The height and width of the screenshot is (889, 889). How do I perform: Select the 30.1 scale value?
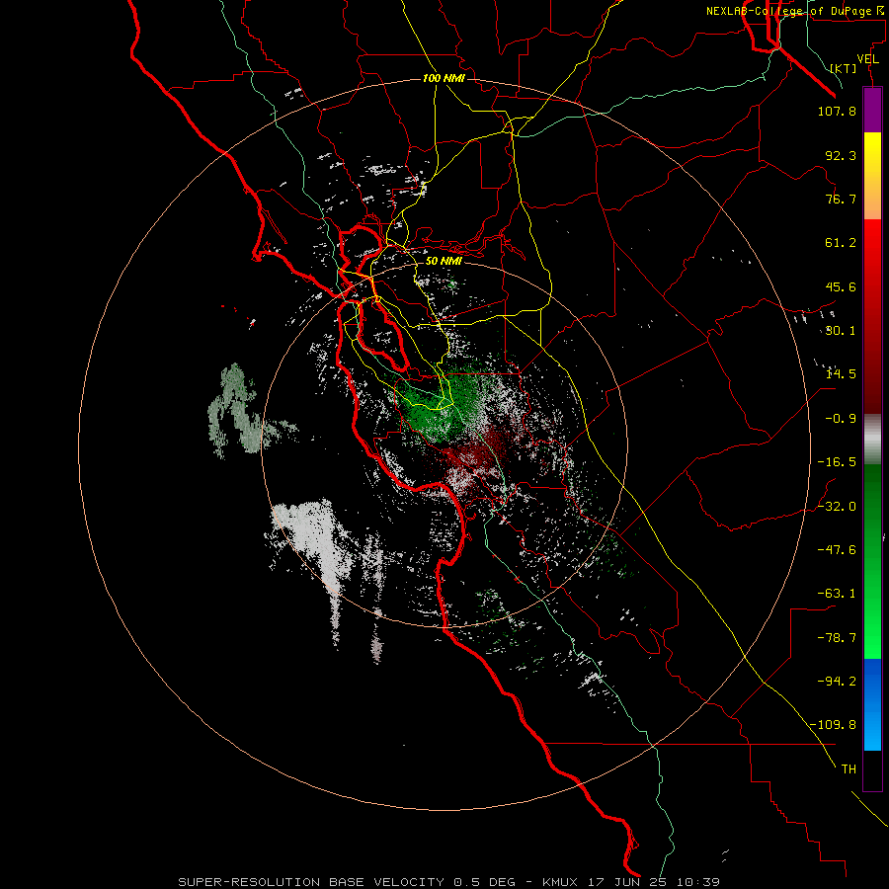841,331
